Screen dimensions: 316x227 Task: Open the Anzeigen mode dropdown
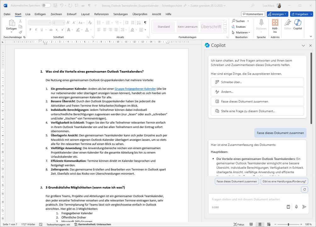(x=277, y=14)
